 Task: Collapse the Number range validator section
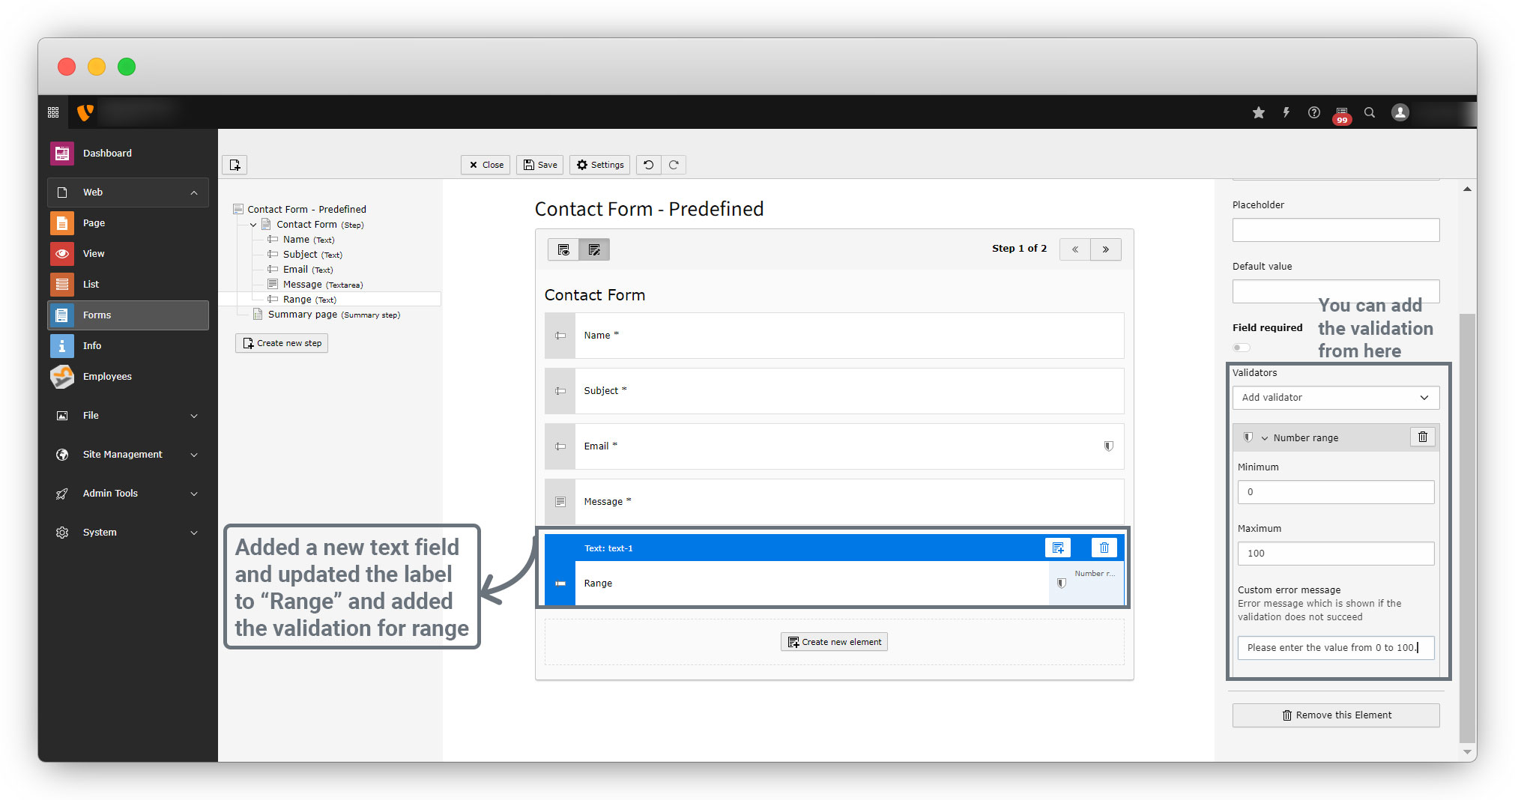[x=1265, y=438]
